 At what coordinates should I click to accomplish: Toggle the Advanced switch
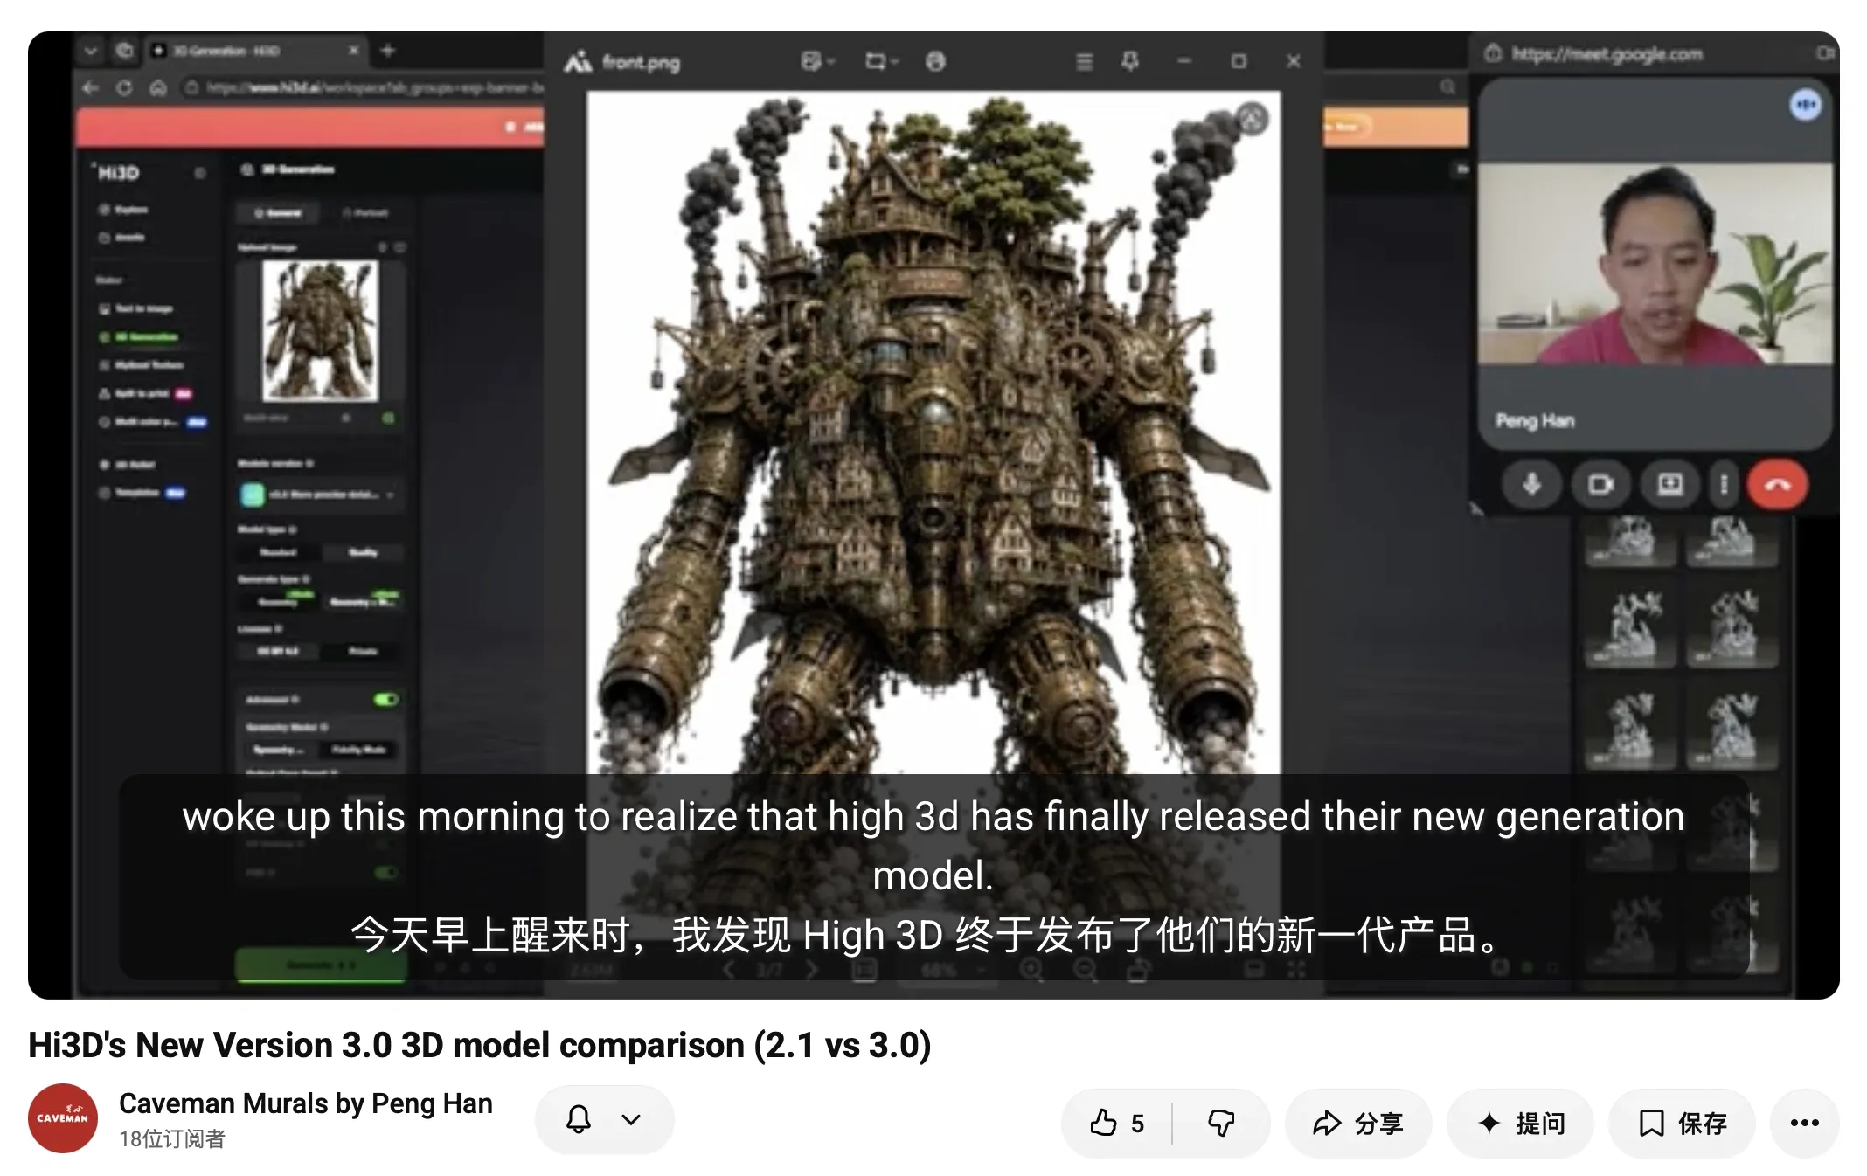(x=385, y=699)
